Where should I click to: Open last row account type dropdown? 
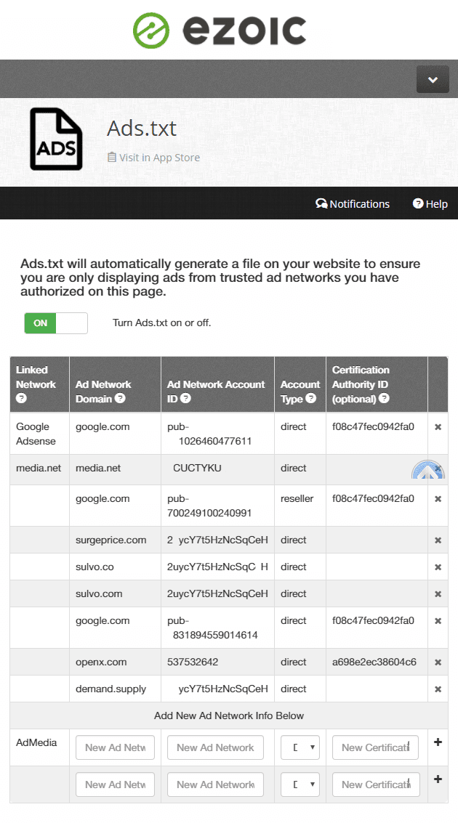coord(300,785)
